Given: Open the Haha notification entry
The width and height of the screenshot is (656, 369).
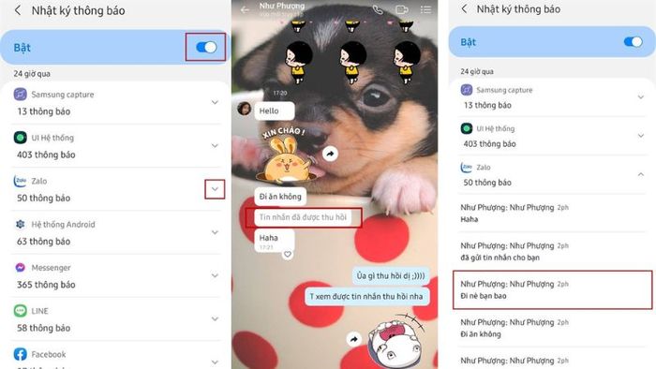Looking at the screenshot, I should tap(552, 214).
